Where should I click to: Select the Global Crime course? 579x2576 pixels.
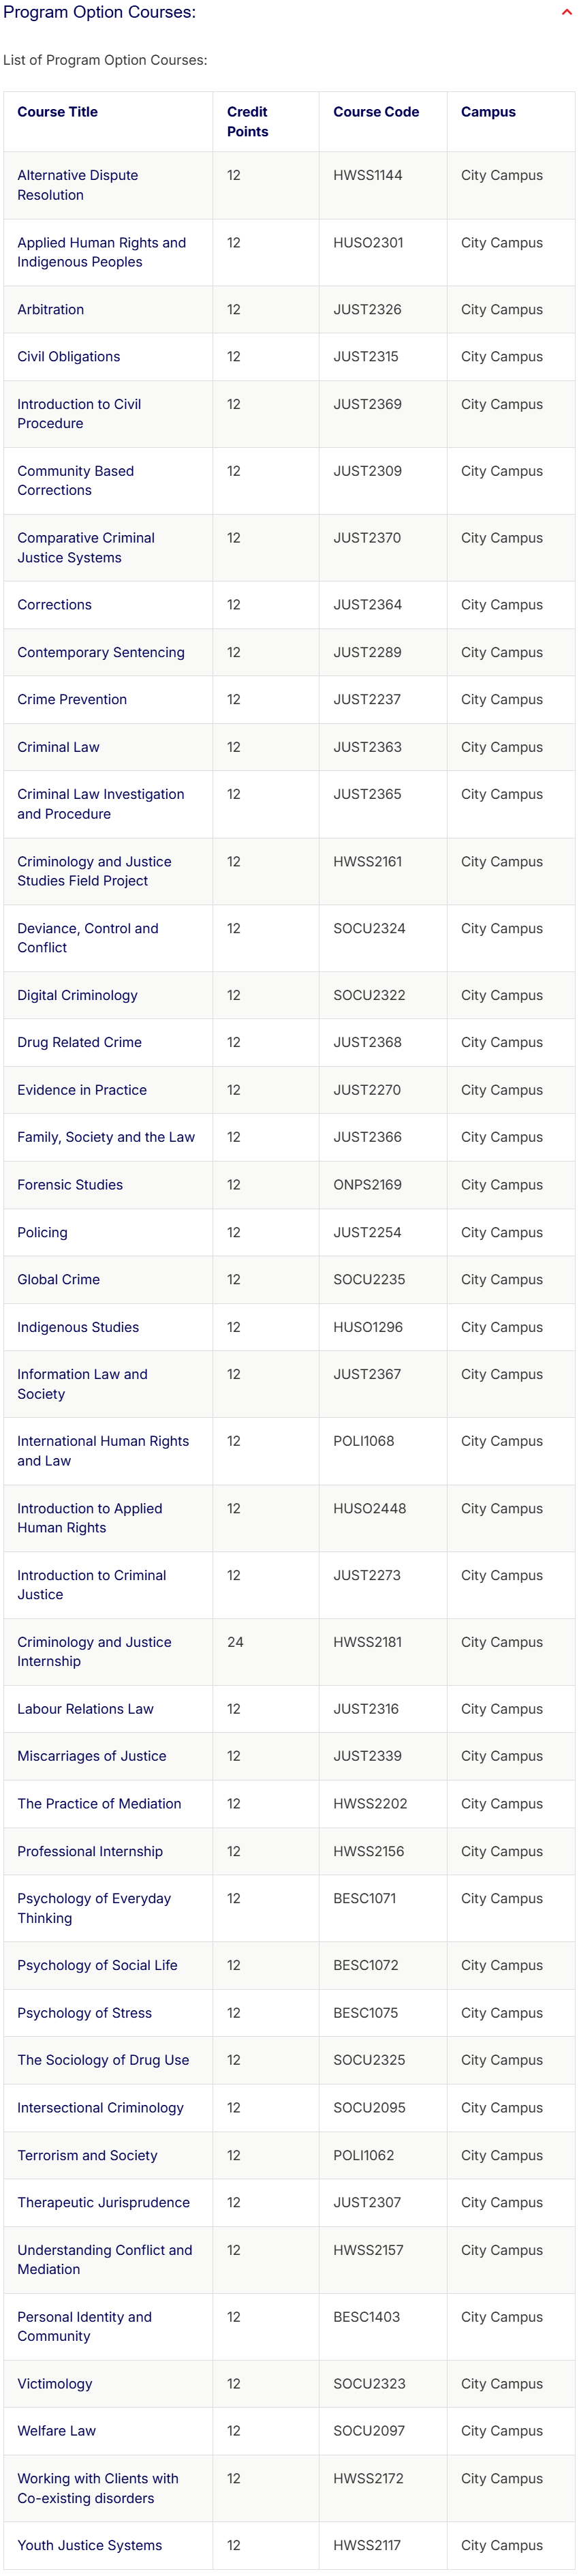tap(58, 1280)
